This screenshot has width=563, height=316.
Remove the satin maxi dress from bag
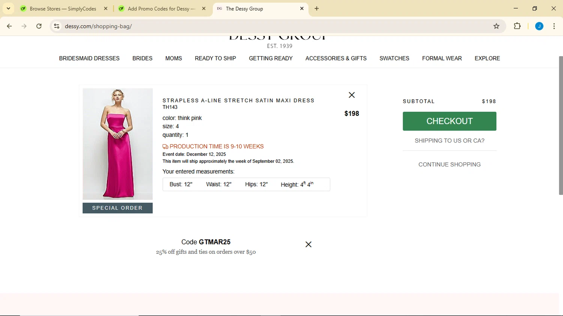click(352, 95)
